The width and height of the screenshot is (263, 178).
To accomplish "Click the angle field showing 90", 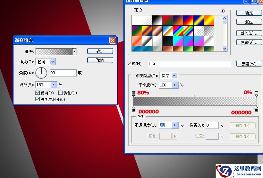I will 63,73.
